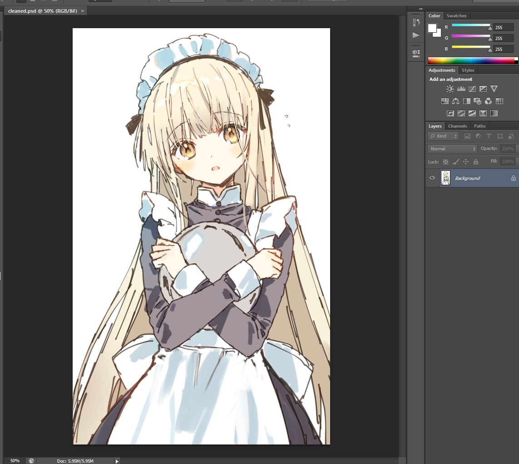Click the Background layer lock icon
Screen dimensions: 519x464
tap(514, 178)
